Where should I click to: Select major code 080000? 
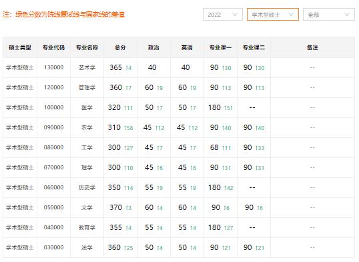pos(54,147)
